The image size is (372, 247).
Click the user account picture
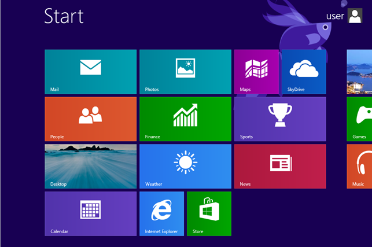pos(355,16)
